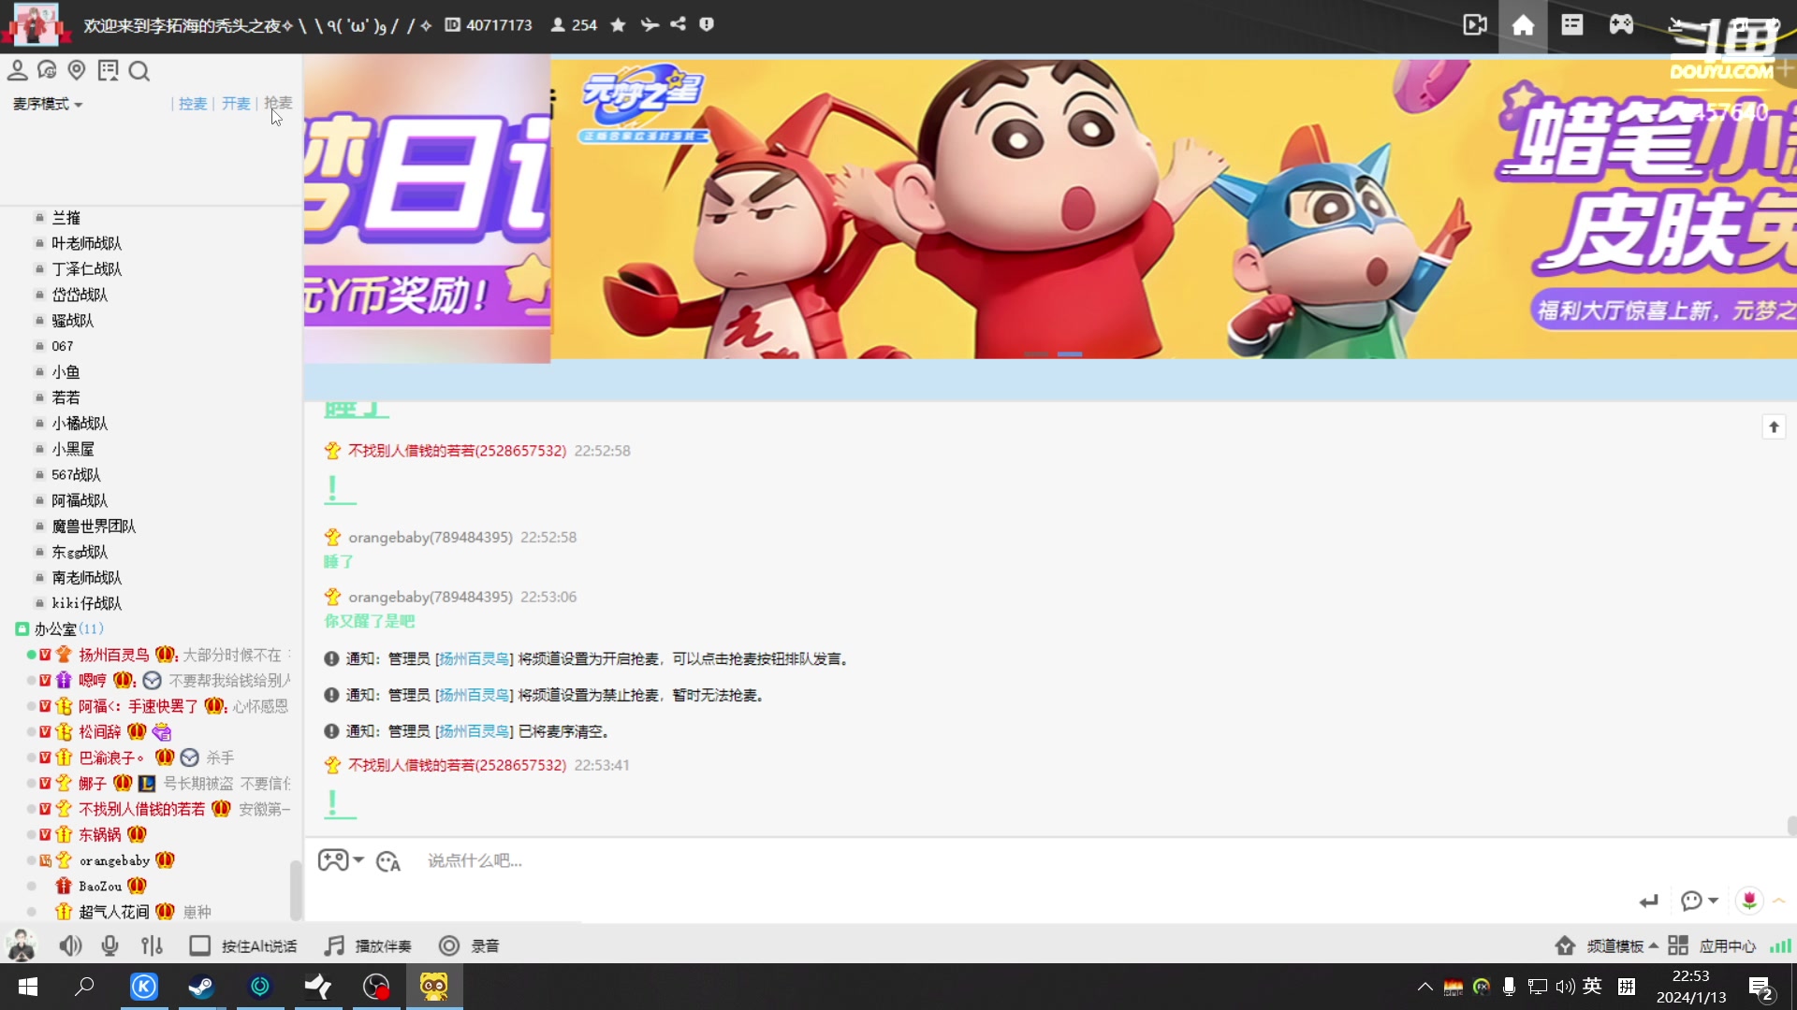Click the location pin icon in the sidebar toolbar

(x=78, y=70)
